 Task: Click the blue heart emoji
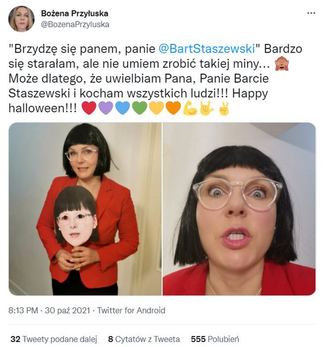tap(123, 108)
